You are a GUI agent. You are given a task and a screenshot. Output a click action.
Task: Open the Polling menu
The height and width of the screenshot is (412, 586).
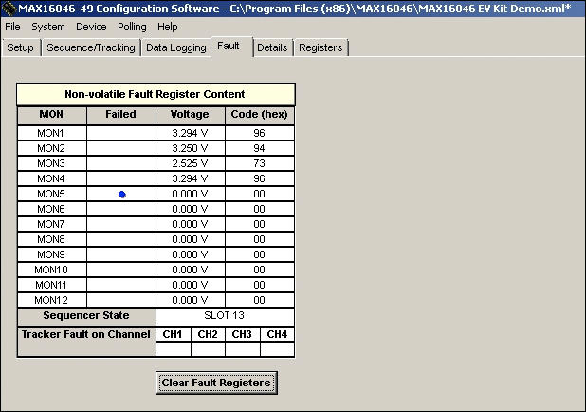(x=132, y=27)
